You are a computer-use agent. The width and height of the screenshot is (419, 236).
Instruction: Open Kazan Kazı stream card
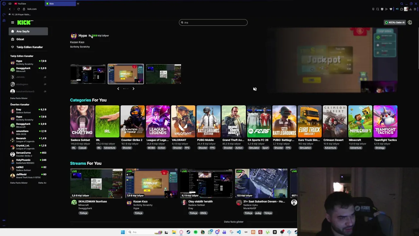[x=152, y=184]
